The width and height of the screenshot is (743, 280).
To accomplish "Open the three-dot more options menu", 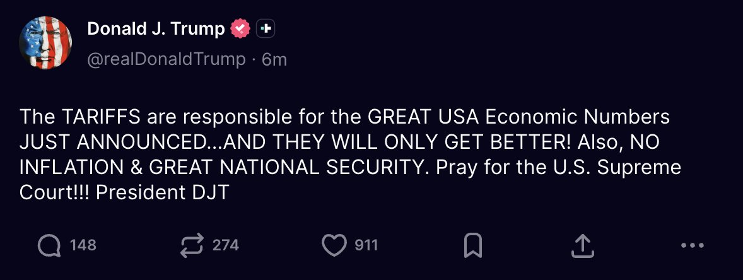I will [693, 245].
